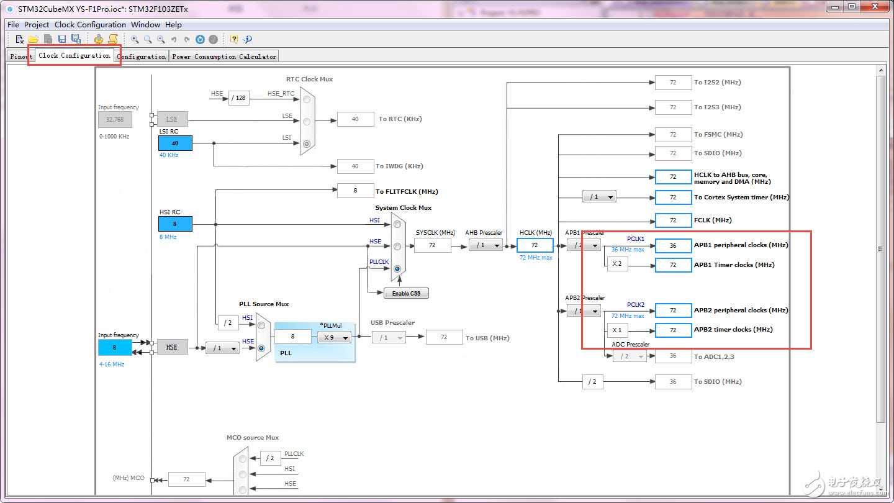Switch to the Pinout tab
894x503 pixels.
[x=20, y=57]
